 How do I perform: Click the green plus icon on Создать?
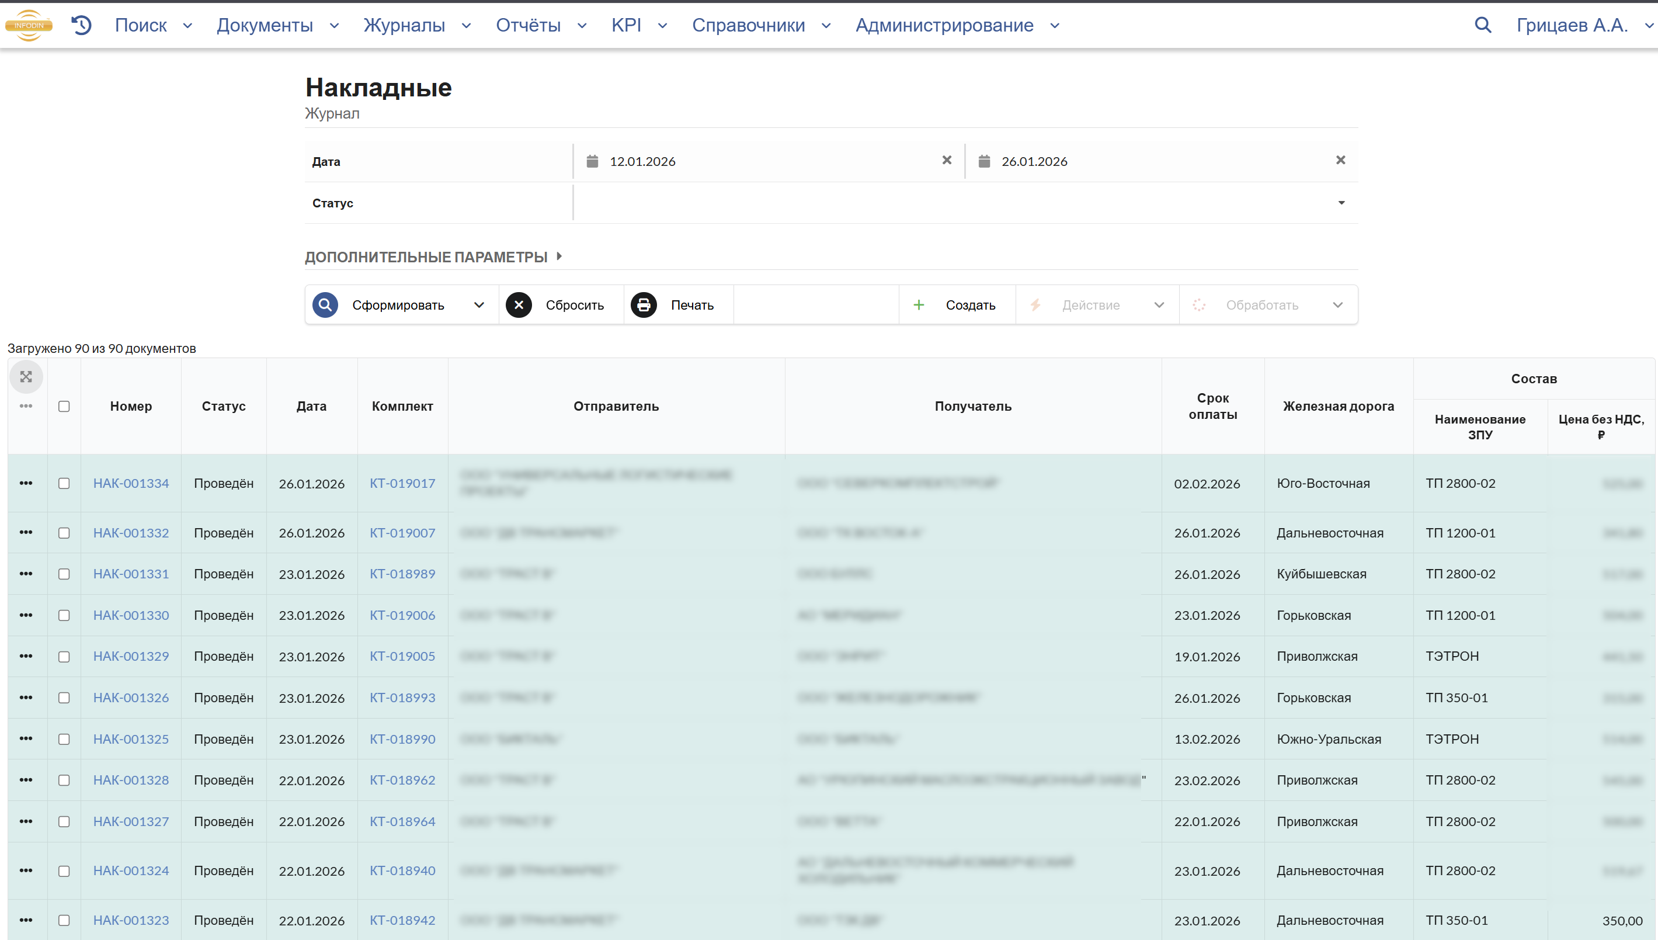tap(919, 305)
